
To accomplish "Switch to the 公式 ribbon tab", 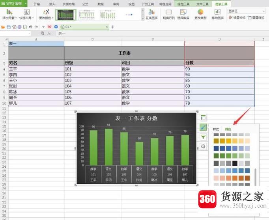I will [85, 4].
